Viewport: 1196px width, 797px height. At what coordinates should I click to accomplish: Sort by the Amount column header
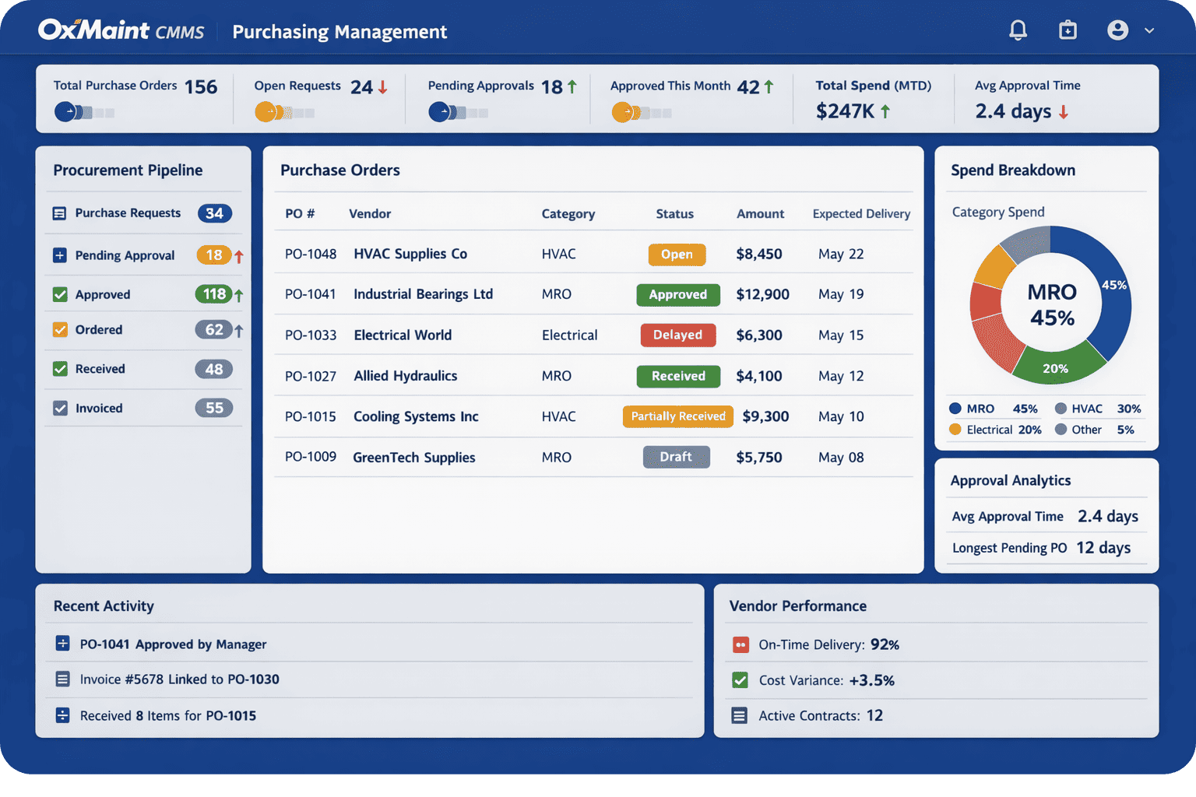click(761, 214)
